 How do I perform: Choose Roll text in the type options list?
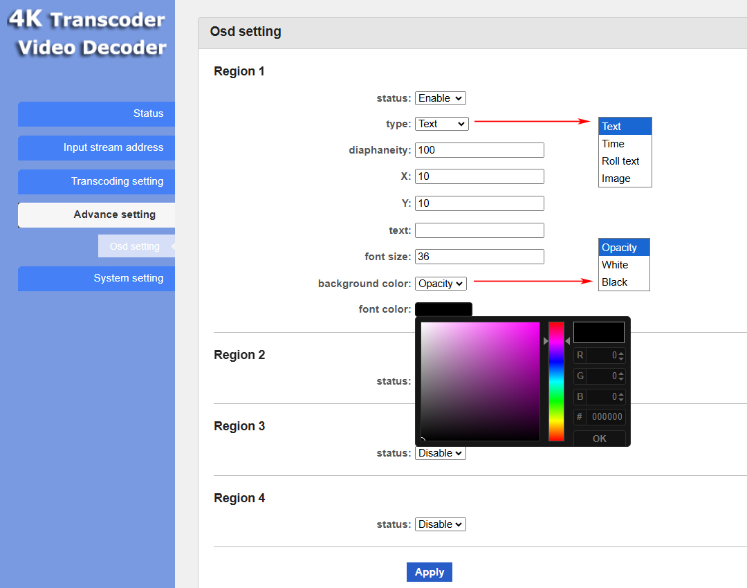[x=625, y=161]
